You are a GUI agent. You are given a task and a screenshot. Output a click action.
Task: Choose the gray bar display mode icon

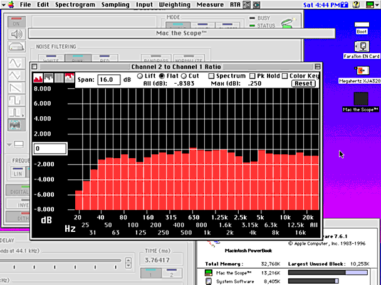(x=48, y=77)
